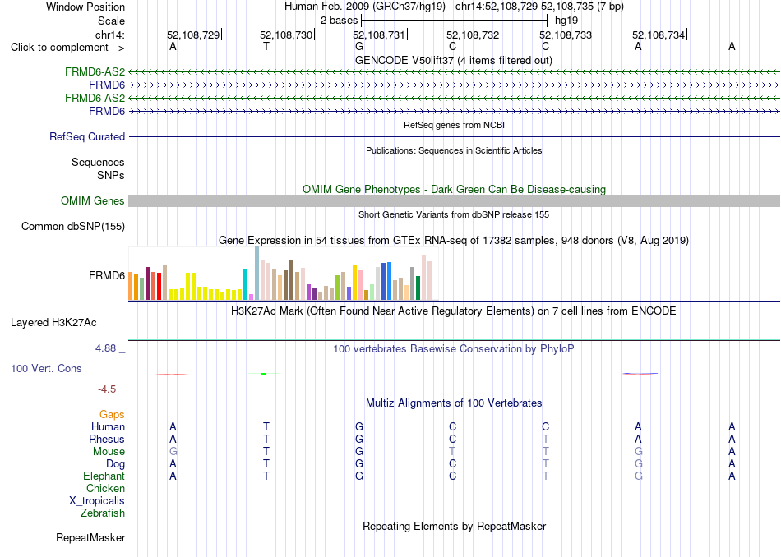Click the FRMD6 label beside GTEx chart
781x557 pixels.
click(x=107, y=276)
